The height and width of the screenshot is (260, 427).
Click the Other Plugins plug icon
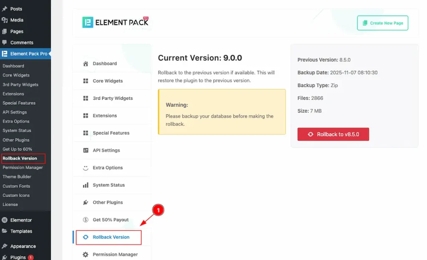click(85, 202)
